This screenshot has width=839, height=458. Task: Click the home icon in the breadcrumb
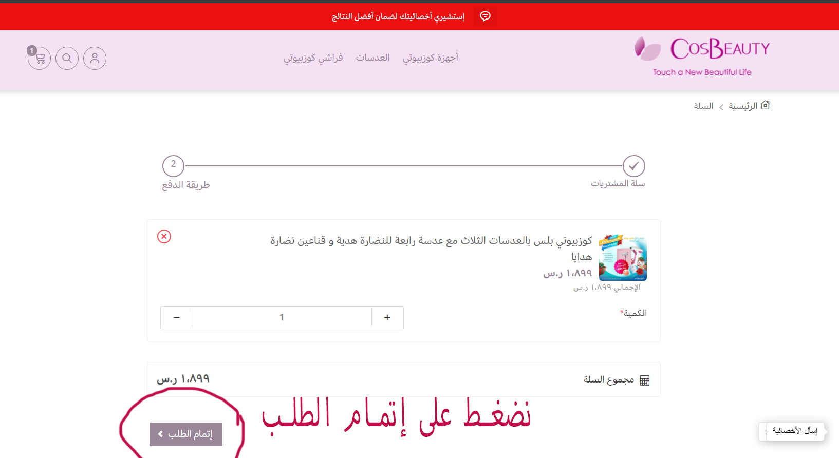tap(765, 105)
